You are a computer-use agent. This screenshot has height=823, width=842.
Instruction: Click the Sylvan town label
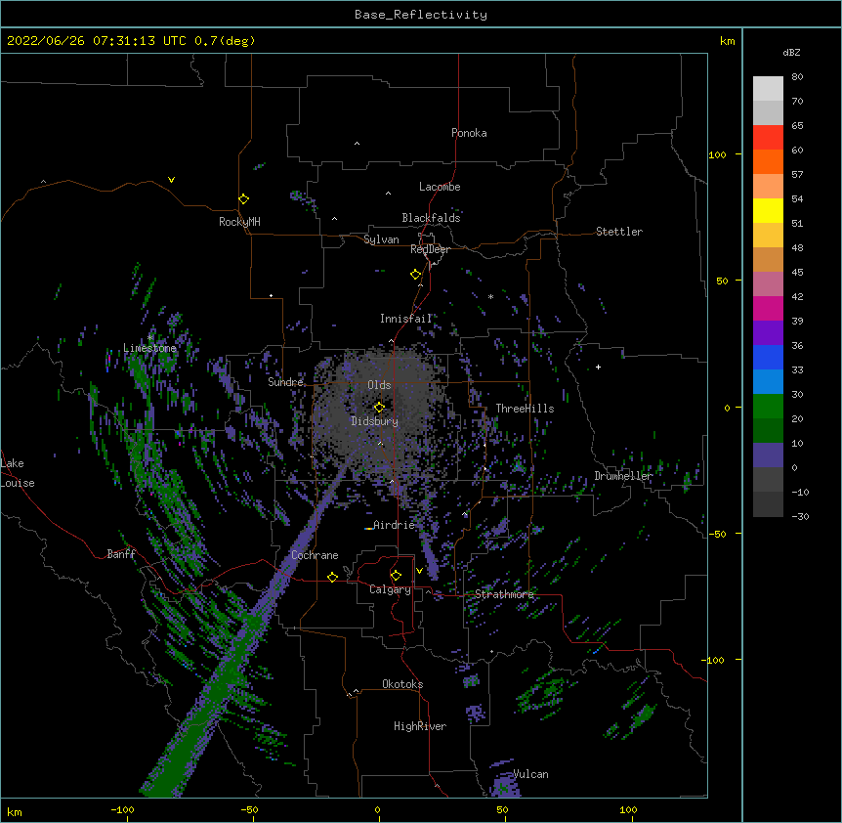381,239
